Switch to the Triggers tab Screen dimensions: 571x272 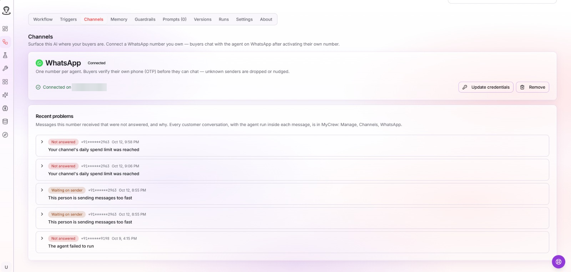(68, 19)
